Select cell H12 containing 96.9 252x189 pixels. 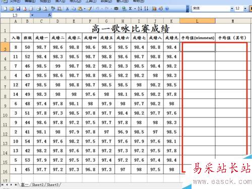[x=123, y=132]
